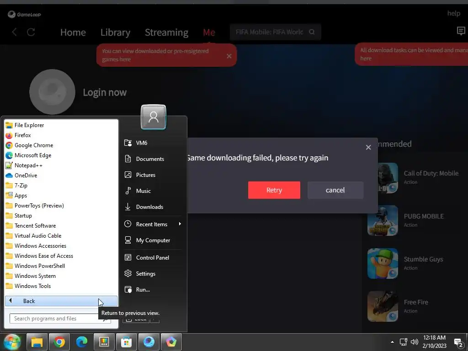Launch Google Chrome from the Start menu list
Image resolution: width=468 pixels, height=351 pixels.
click(61, 145)
